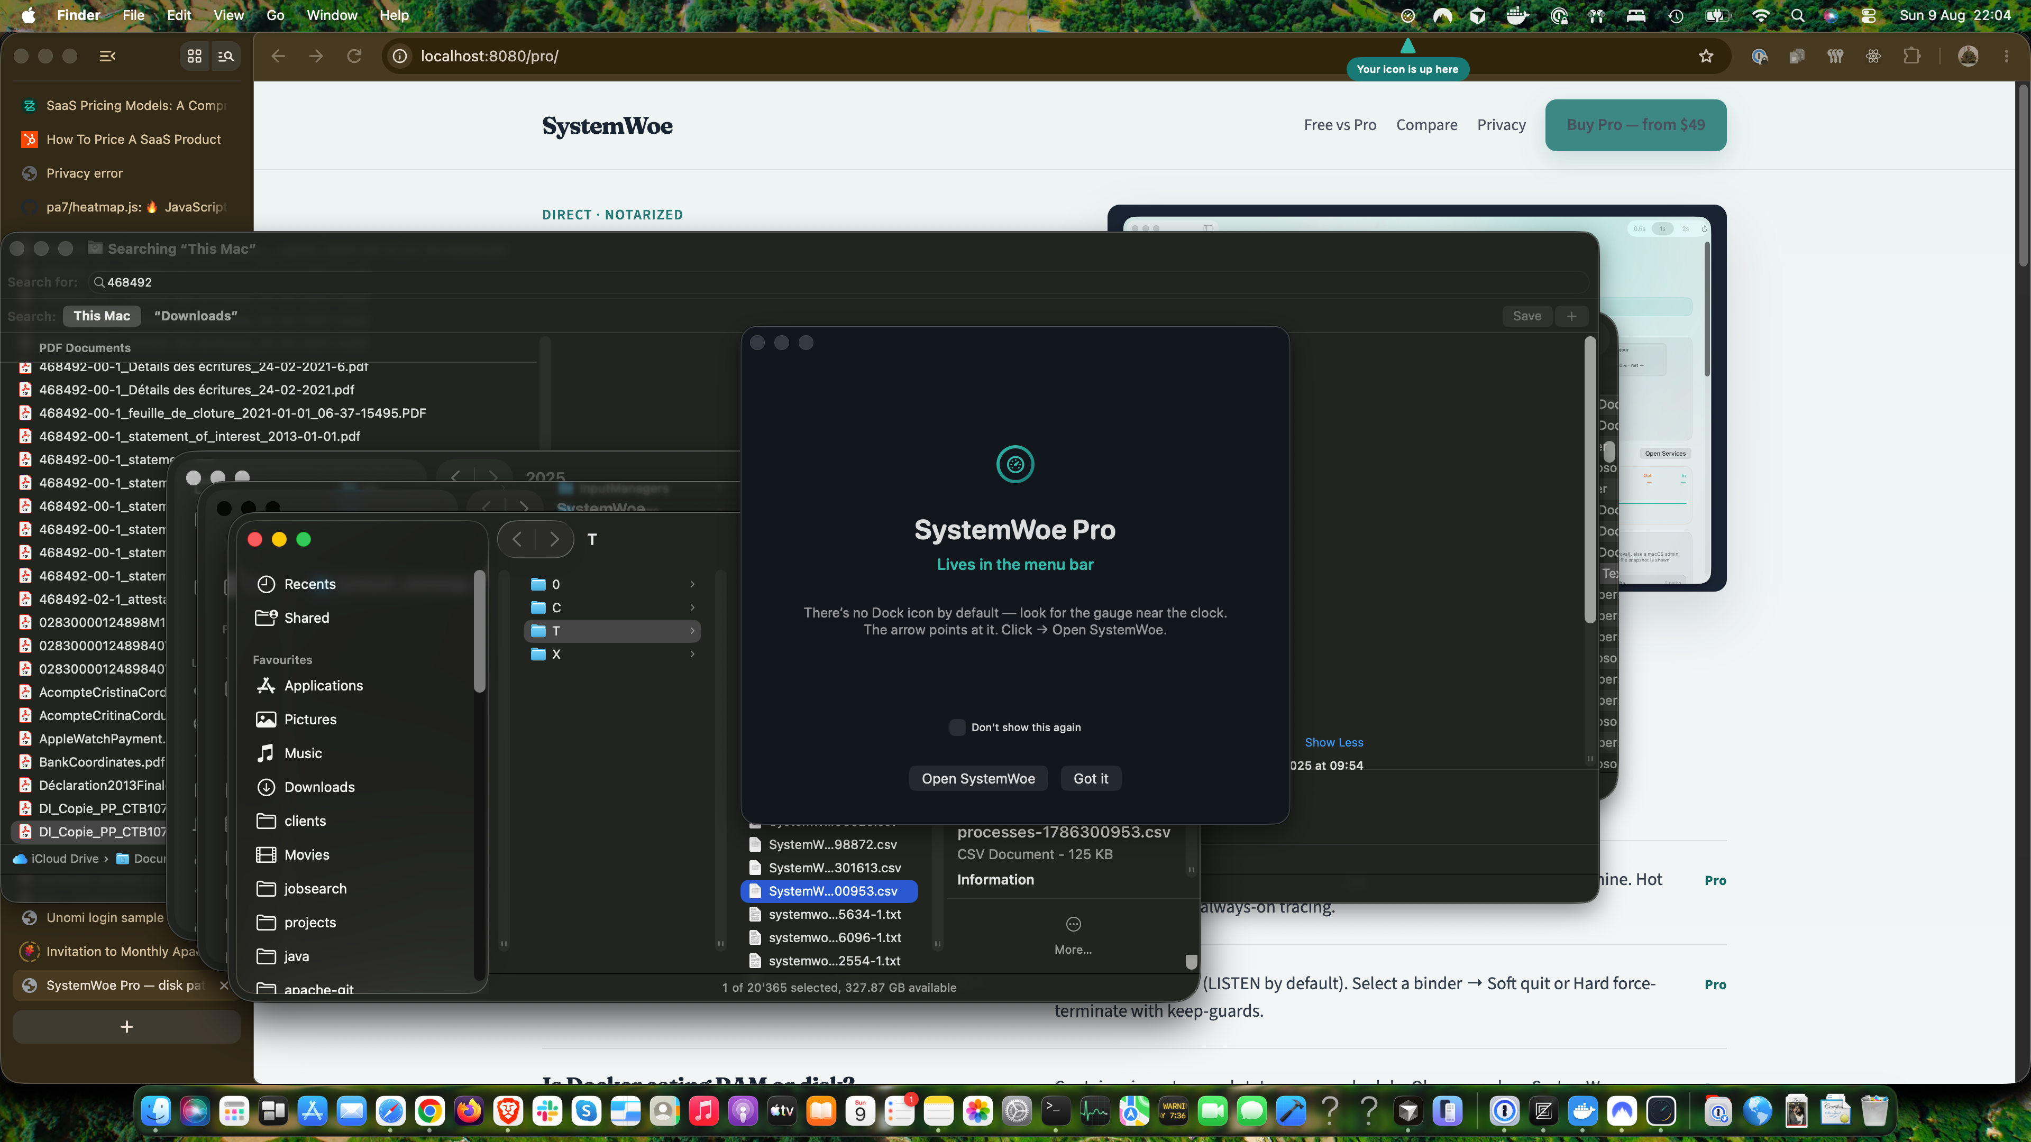Viewport: 2031px width, 1142px height.
Task: Click the Finder sidebar scrollbar
Action: pyautogui.click(x=479, y=631)
